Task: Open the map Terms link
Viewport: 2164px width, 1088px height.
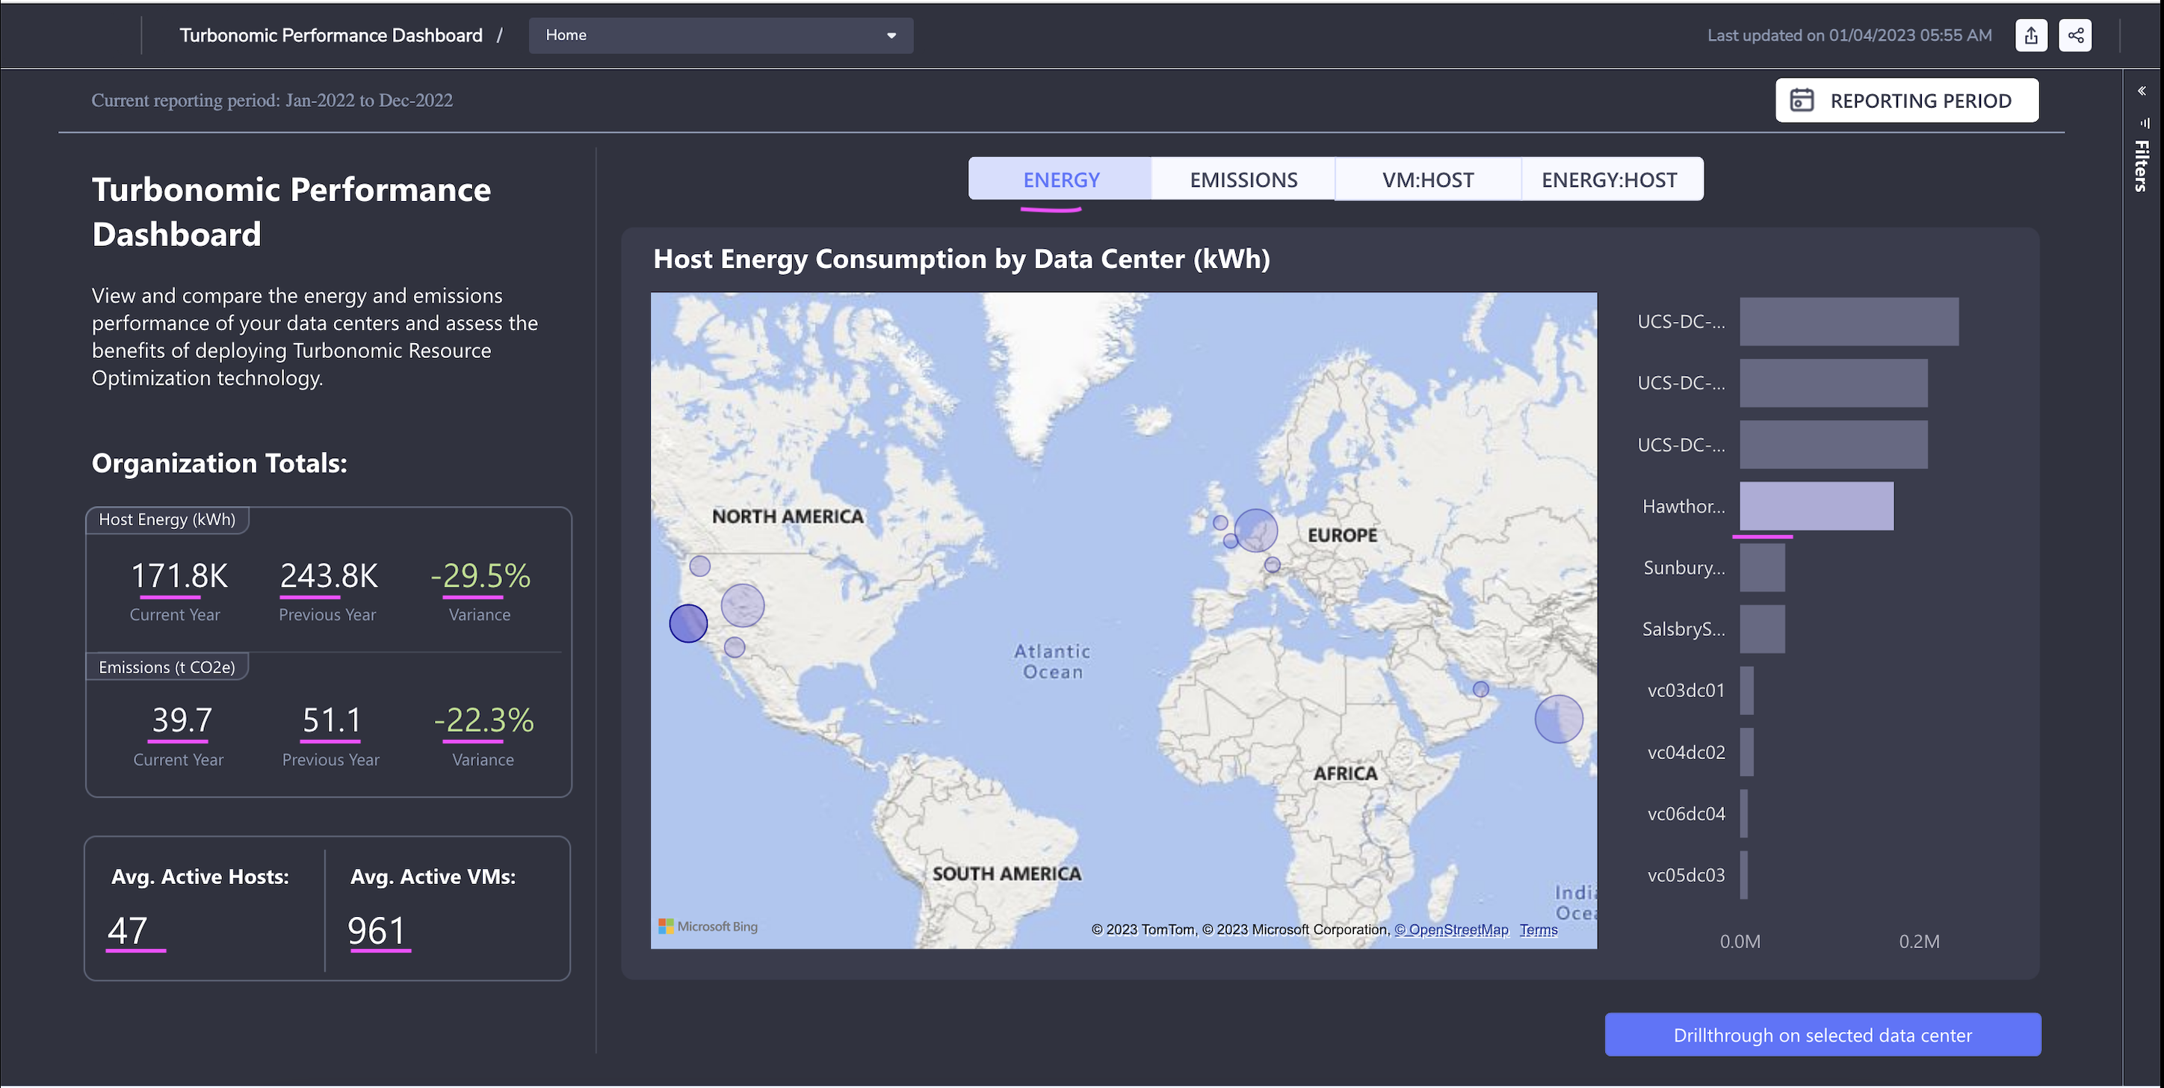Action: (x=1538, y=930)
